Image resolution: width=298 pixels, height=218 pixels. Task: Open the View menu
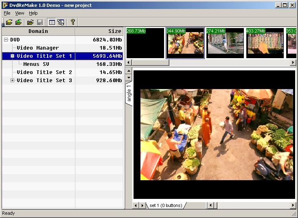[x=20, y=13]
